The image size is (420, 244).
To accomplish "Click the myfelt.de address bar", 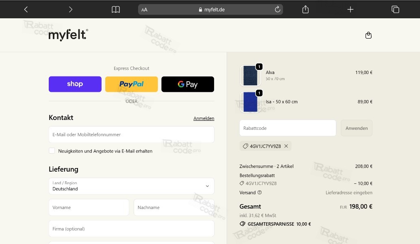I will coord(210,9).
